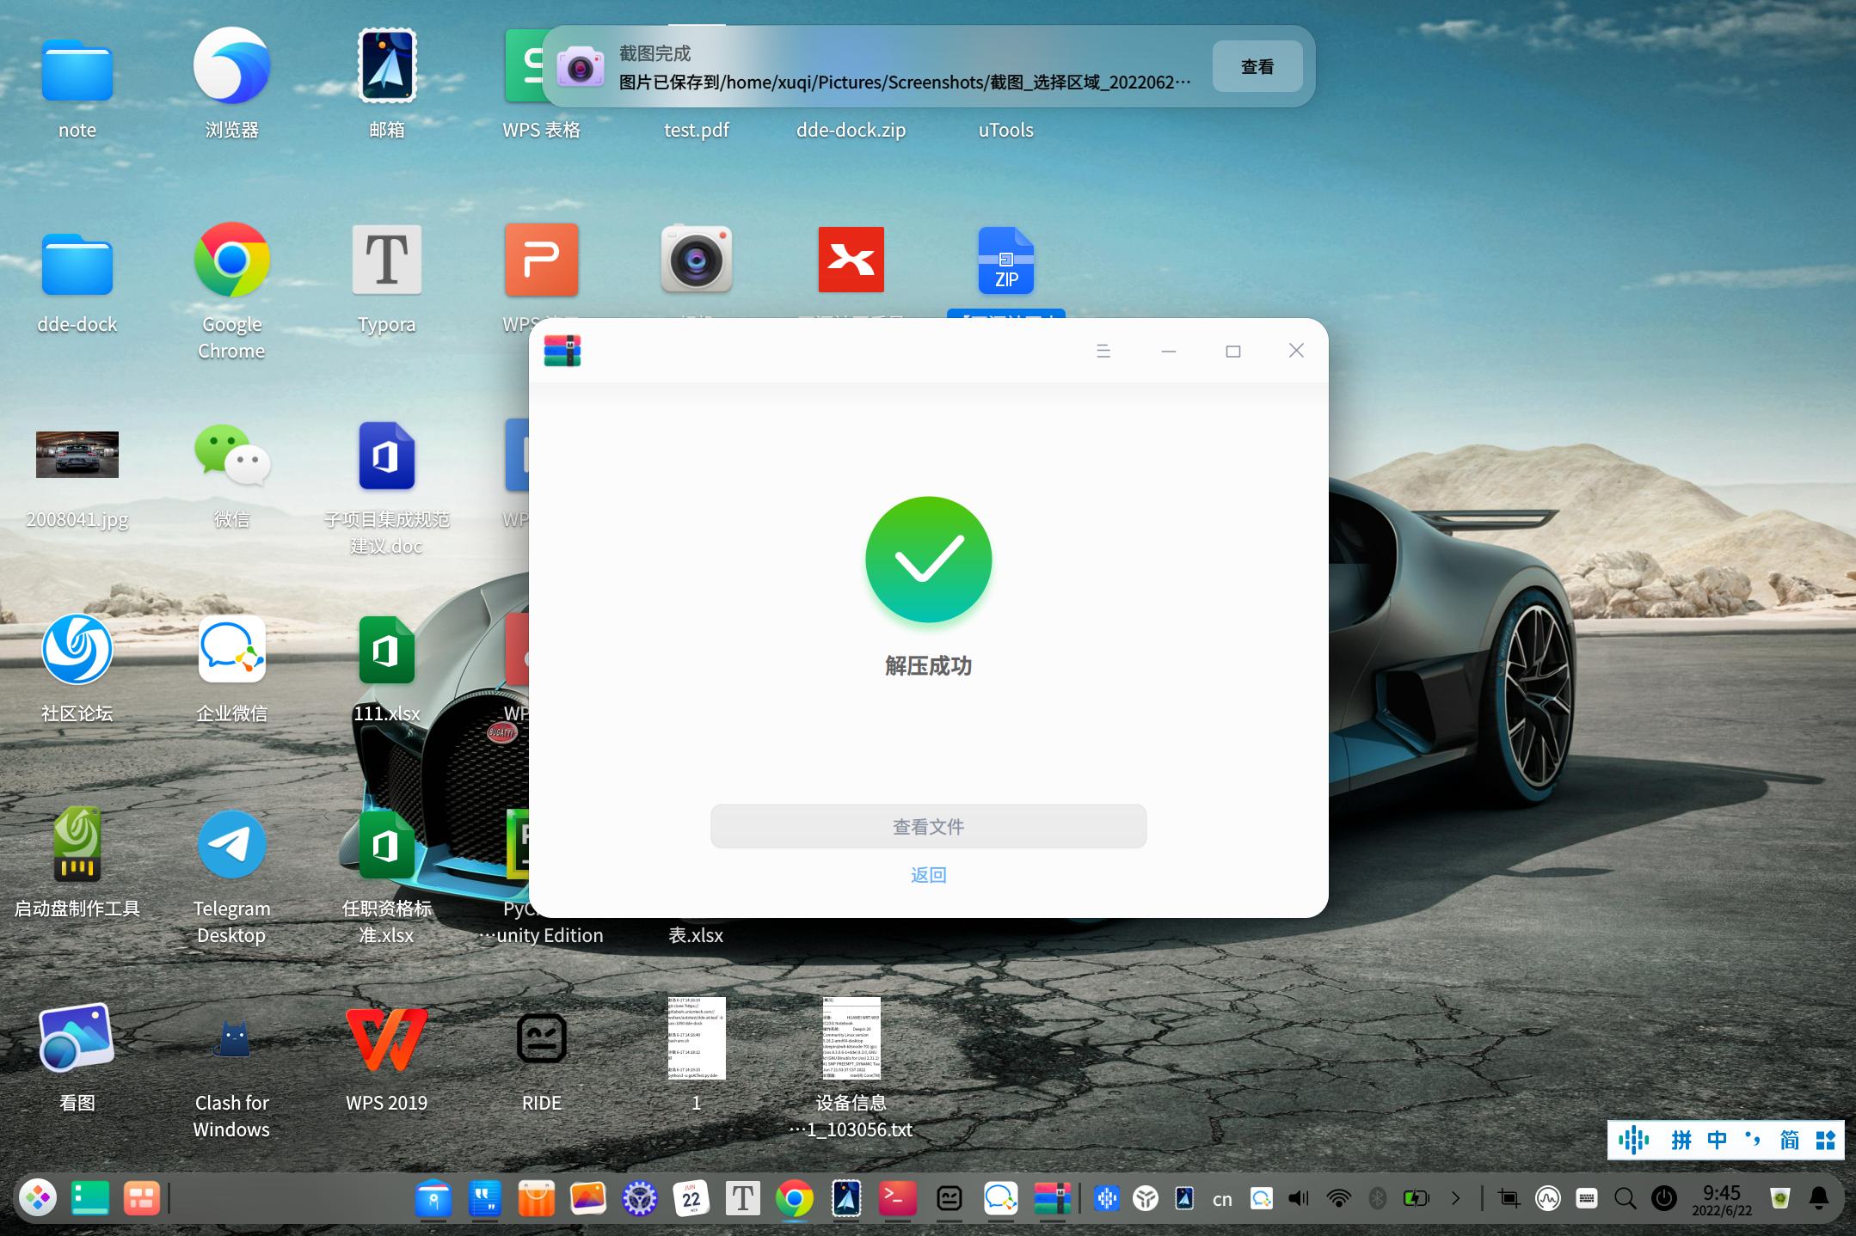Click the 查看文件 button
The width and height of the screenshot is (1856, 1236).
click(x=928, y=826)
